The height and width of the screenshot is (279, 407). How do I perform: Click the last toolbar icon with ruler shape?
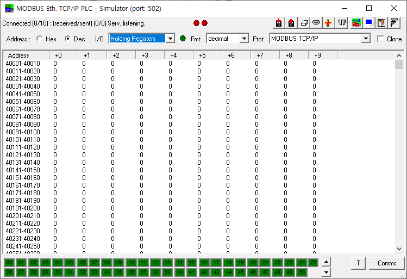(x=394, y=23)
